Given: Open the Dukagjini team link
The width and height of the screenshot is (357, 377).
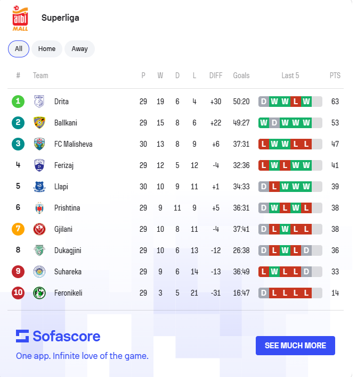Looking at the screenshot, I should tap(68, 250).
